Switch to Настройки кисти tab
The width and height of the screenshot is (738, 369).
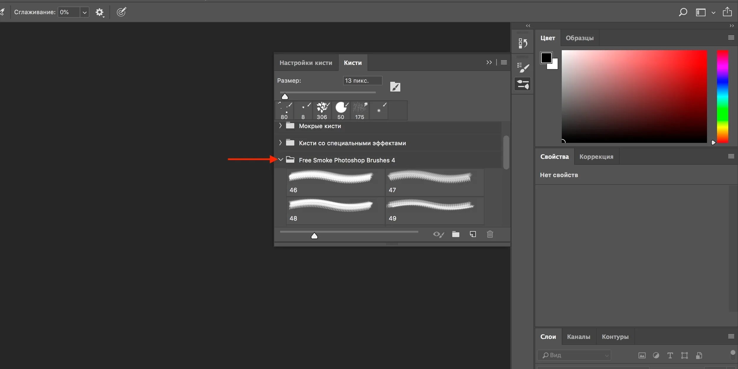[306, 63]
